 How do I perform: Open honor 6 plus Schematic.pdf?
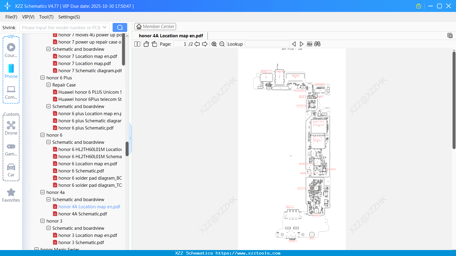tap(86, 128)
